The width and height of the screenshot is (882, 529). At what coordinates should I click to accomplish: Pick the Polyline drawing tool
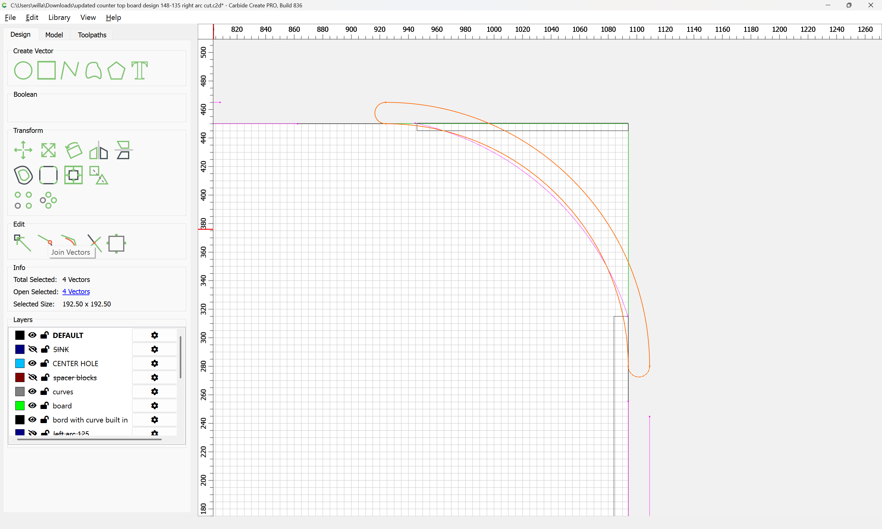(x=70, y=70)
